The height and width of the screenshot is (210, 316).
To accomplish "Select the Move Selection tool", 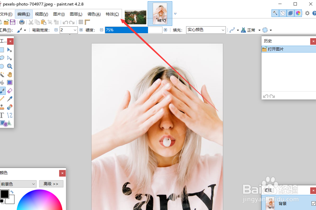I will 9,58.
